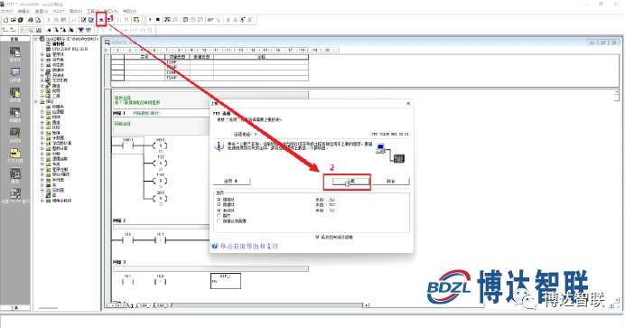
Task: Enable the Recipes checkbox in upload options
Action: (219, 215)
